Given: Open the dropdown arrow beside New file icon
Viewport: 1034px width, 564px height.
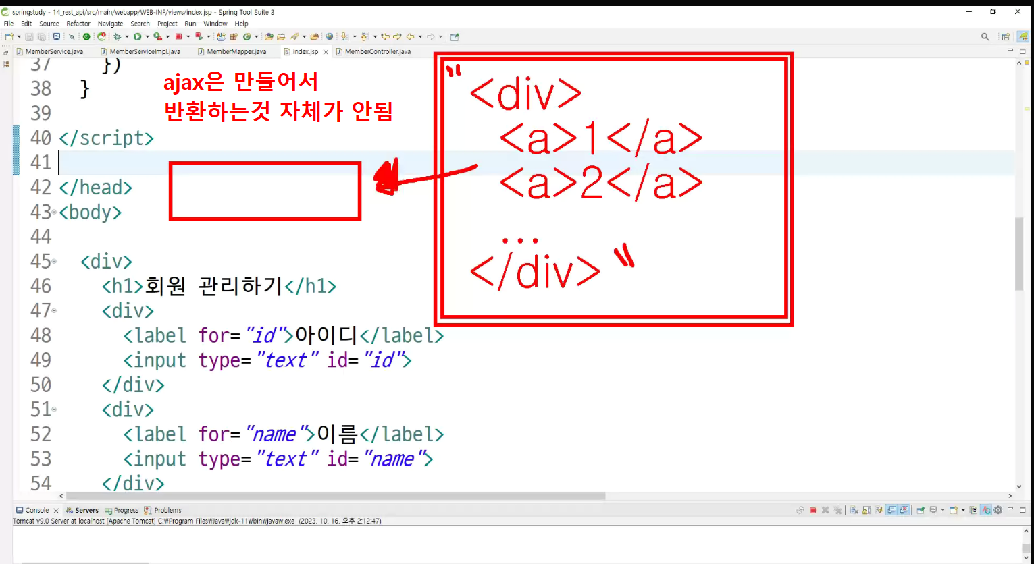Looking at the screenshot, I should tap(18, 37).
